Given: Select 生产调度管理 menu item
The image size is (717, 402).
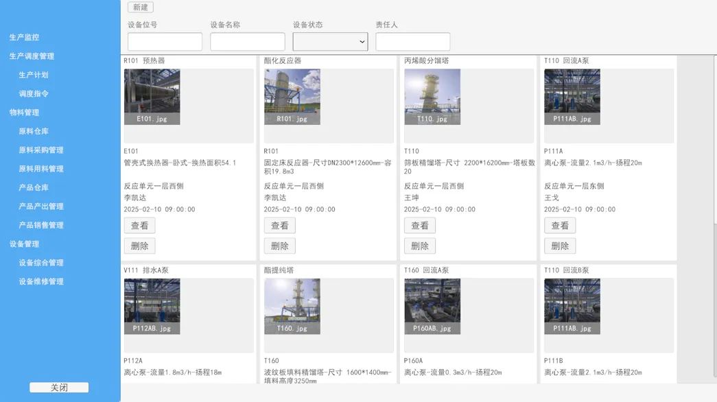Looking at the screenshot, I should (x=32, y=56).
